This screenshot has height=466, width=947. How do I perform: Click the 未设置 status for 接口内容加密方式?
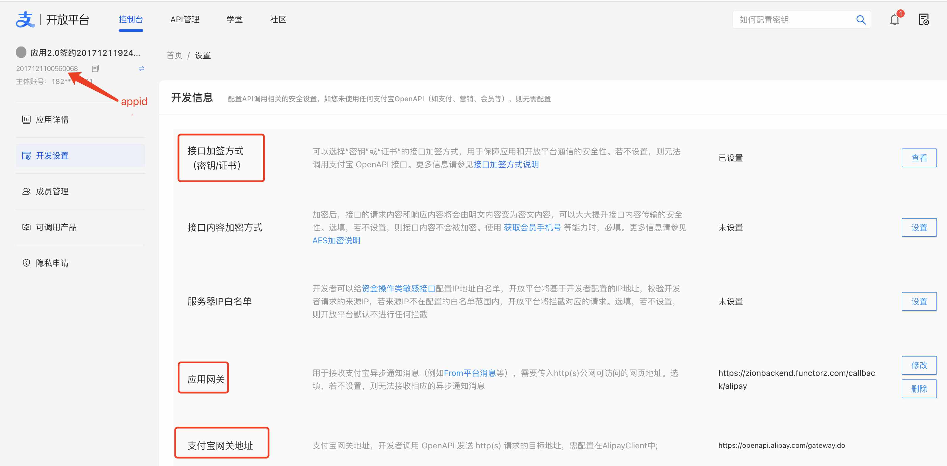pos(731,228)
